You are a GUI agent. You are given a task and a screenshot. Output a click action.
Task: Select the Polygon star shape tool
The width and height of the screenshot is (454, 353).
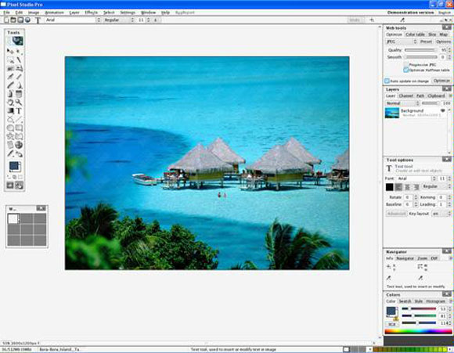tap(10, 136)
